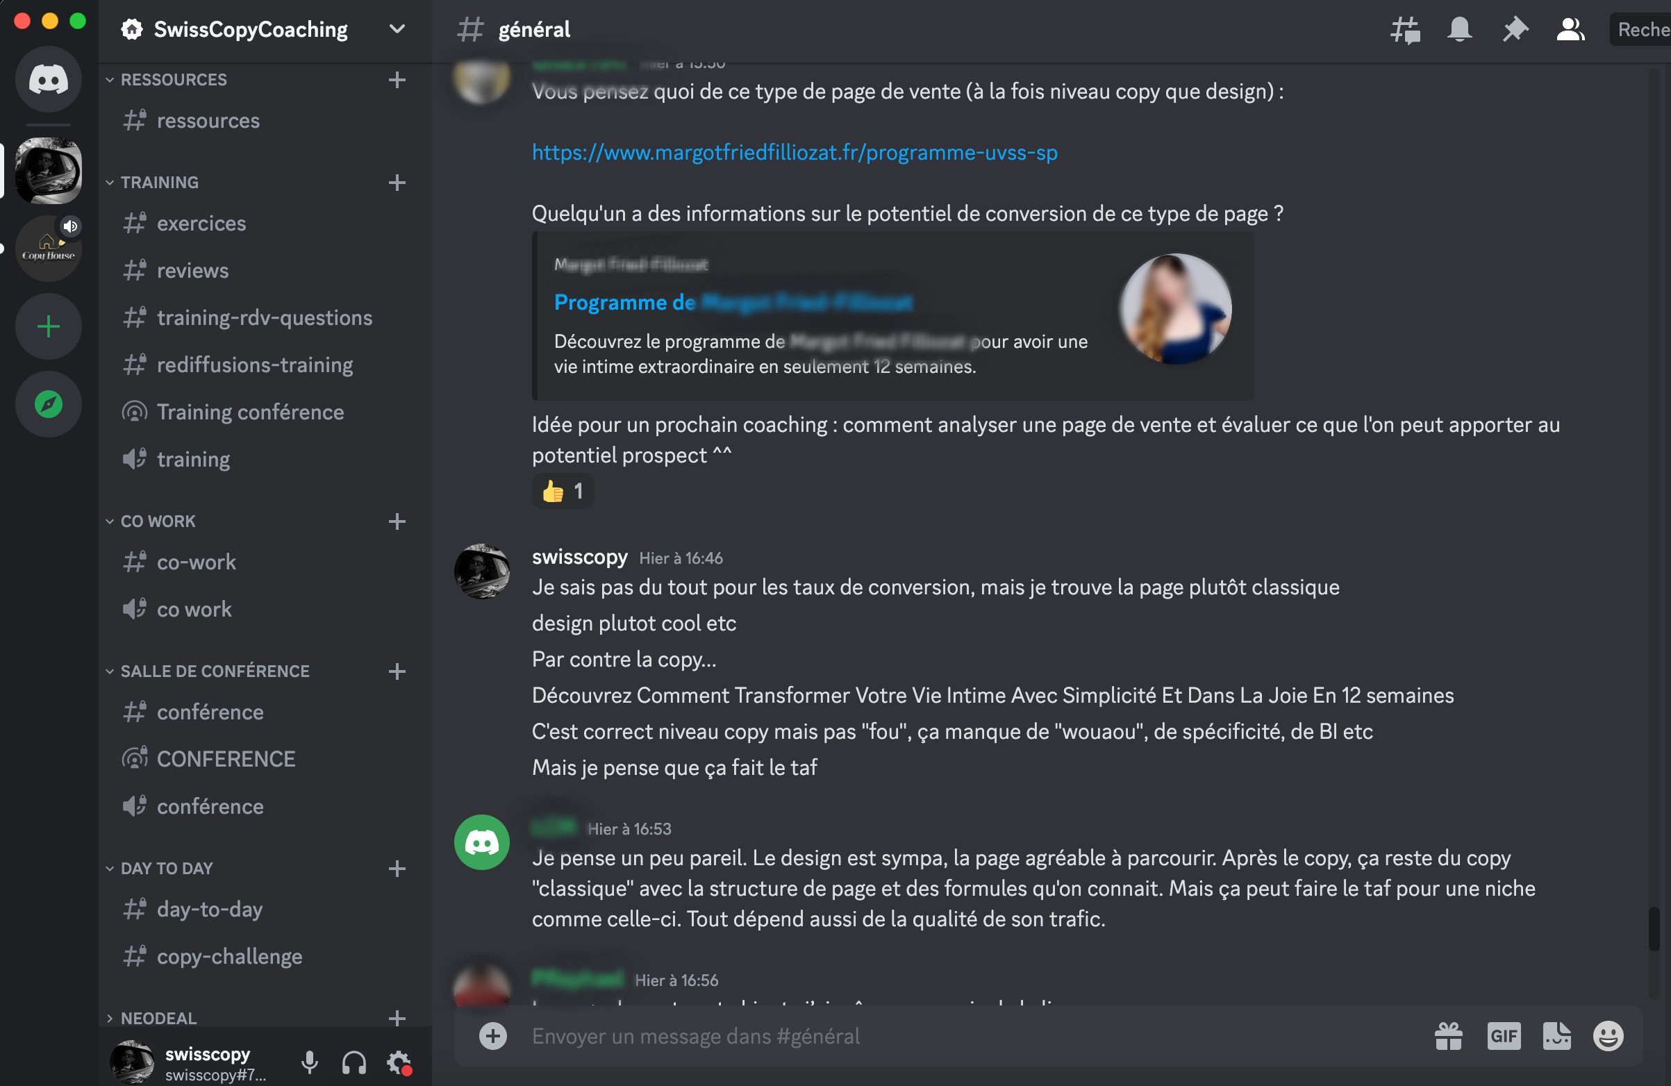This screenshot has width=1671, height=1086.
Task: Send a gift with gift icon
Action: [x=1449, y=1036]
